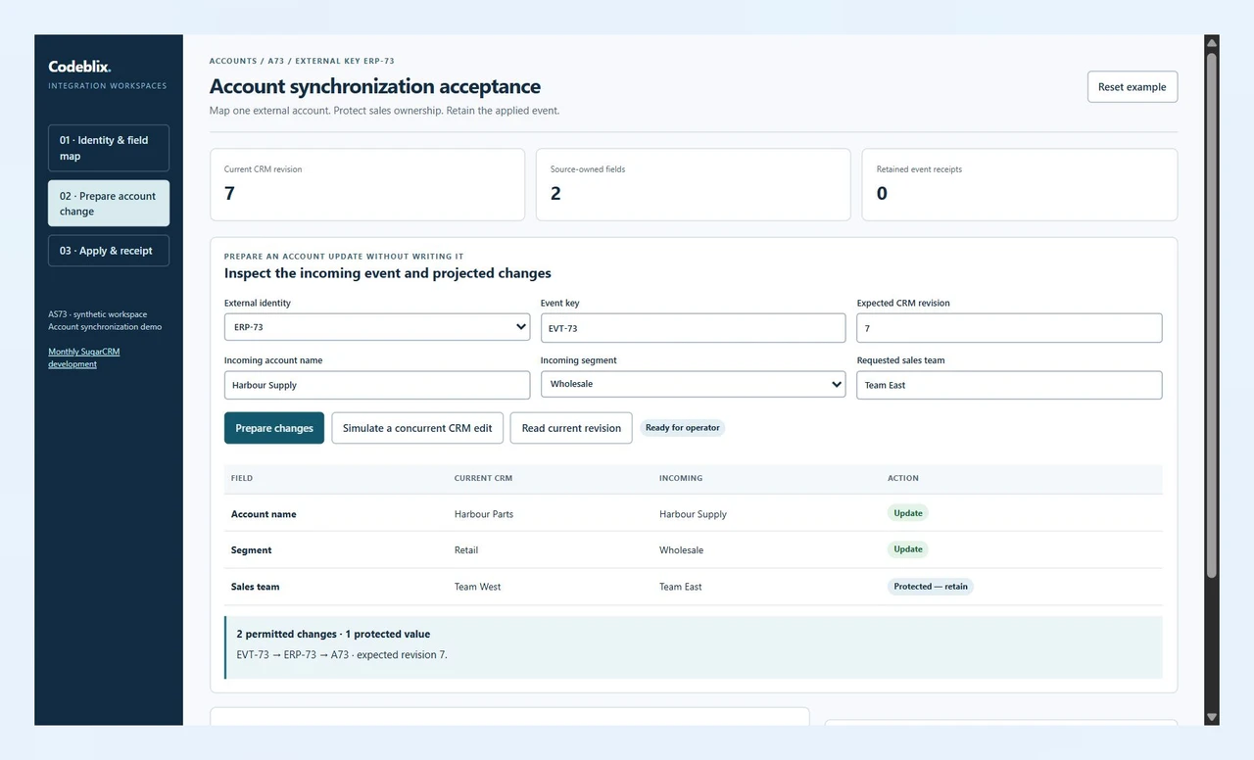Click the 'Segment' field row label
This screenshot has height=760, width=1254.
(x=251, y=550)
